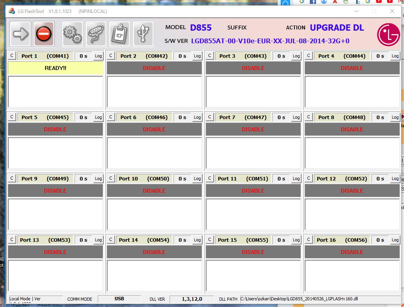The height and width of the screenshot is (307, 404).
Task: Open the Log for Port 1
Action: [99, 56]
